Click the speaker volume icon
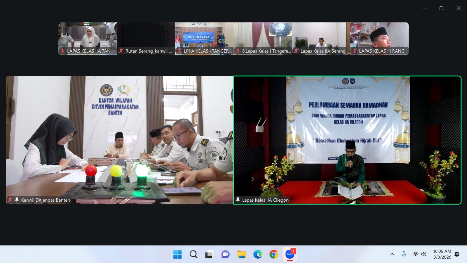467x263 pixels. pyautogui.click(x=424, y=254)
